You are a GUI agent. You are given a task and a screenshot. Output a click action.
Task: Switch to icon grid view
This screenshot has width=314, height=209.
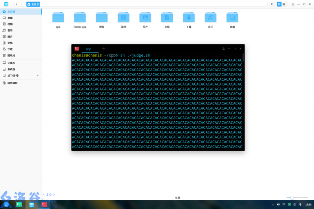(279, 4)
